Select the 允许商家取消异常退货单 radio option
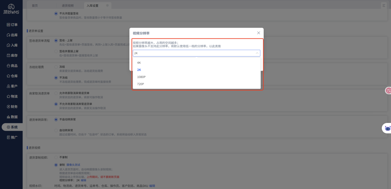This screenshot has height=189, width=391. (56, 93)
